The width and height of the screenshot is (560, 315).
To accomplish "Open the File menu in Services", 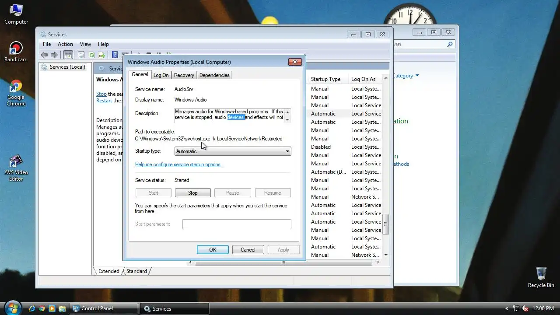I will click(47, 44).
